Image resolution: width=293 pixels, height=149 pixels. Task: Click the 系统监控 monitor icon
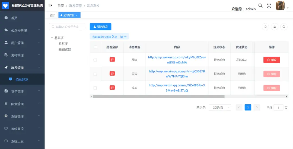[x=6, y=128]
